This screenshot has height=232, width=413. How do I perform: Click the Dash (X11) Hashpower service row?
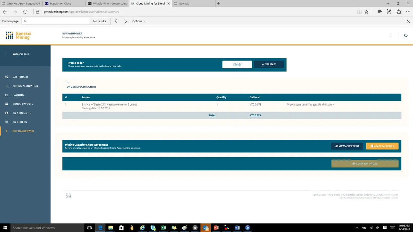point(232,106)
